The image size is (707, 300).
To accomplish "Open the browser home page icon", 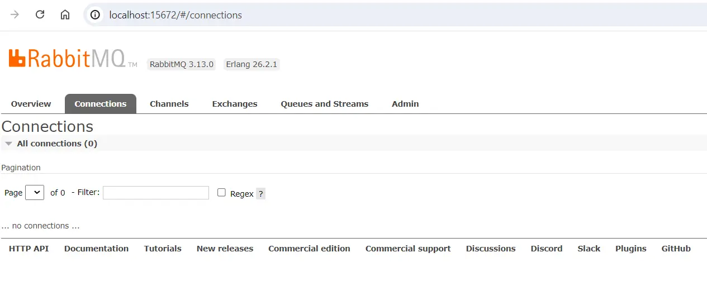I will point(65,15).
